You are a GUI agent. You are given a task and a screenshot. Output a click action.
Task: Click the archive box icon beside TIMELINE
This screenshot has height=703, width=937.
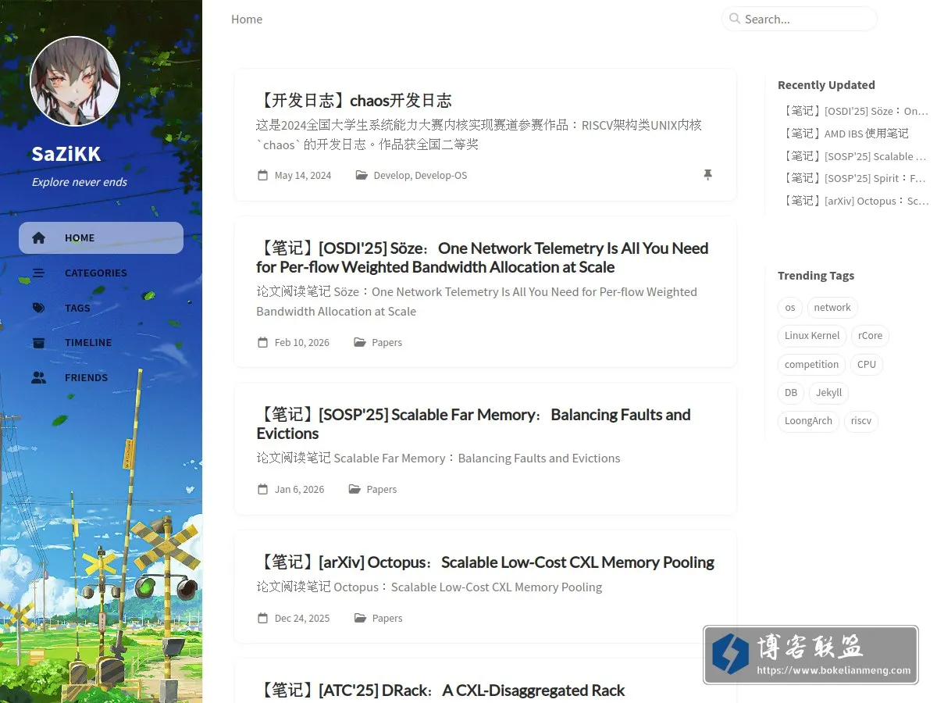(38, 343)
